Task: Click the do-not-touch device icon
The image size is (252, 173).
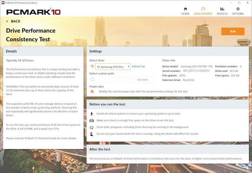Action: click(x=92, y=134)
